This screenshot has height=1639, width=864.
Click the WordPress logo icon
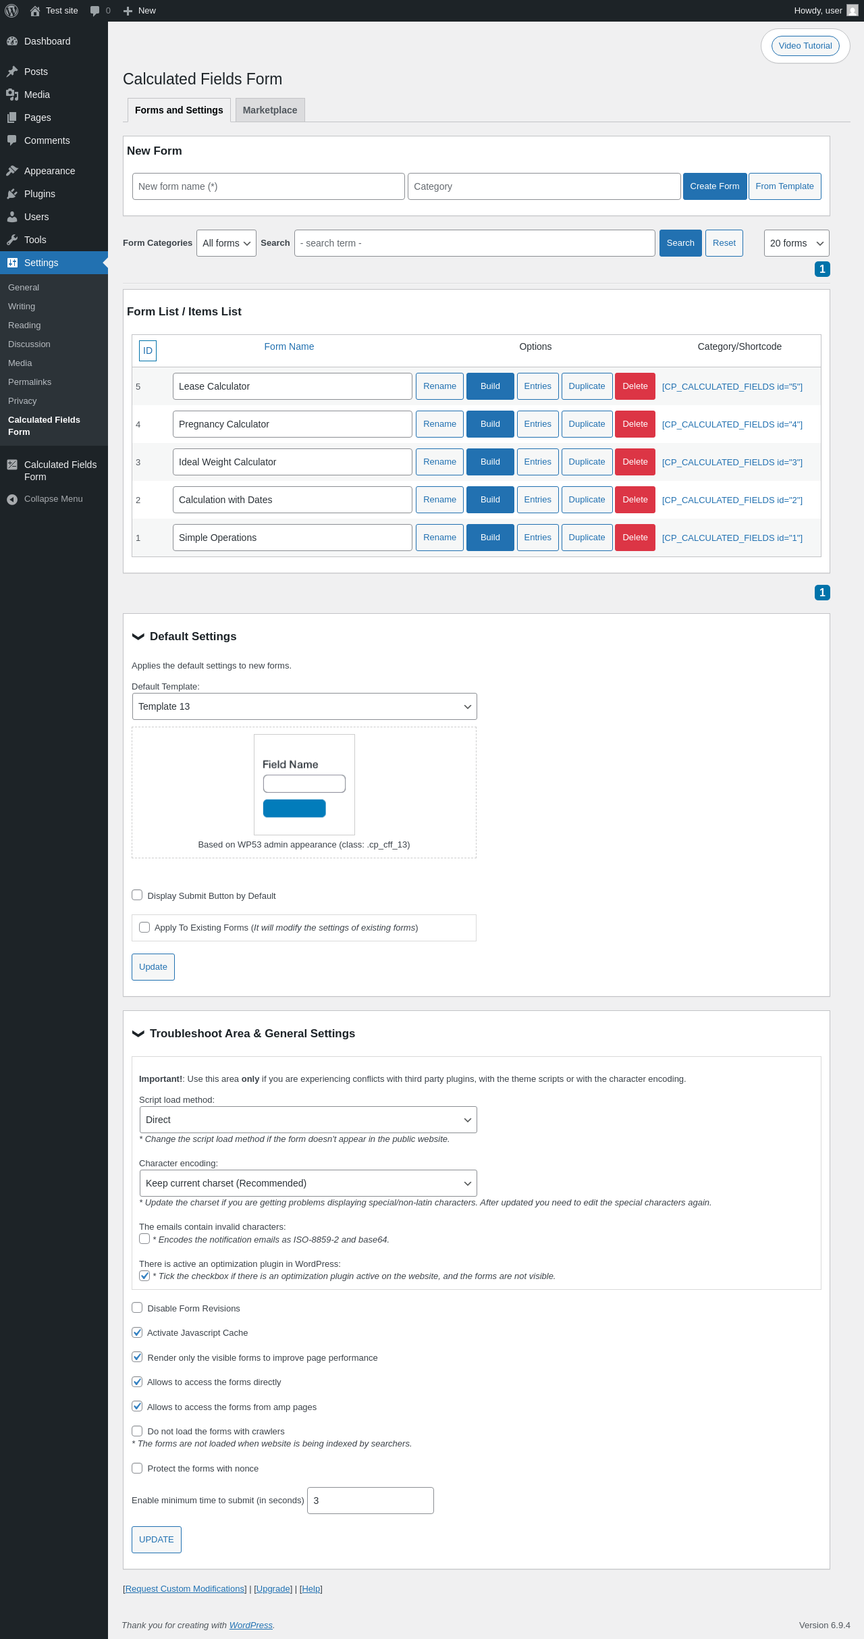point(11,11)
